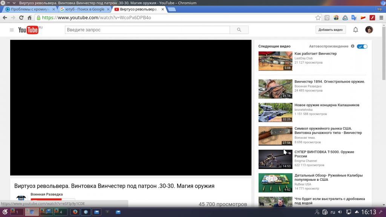Image resolution: width=386 pixels, height=217 pixels.
Task: Open 'Новое оружие концерна Калашников' video
Action: click(327, 105)
